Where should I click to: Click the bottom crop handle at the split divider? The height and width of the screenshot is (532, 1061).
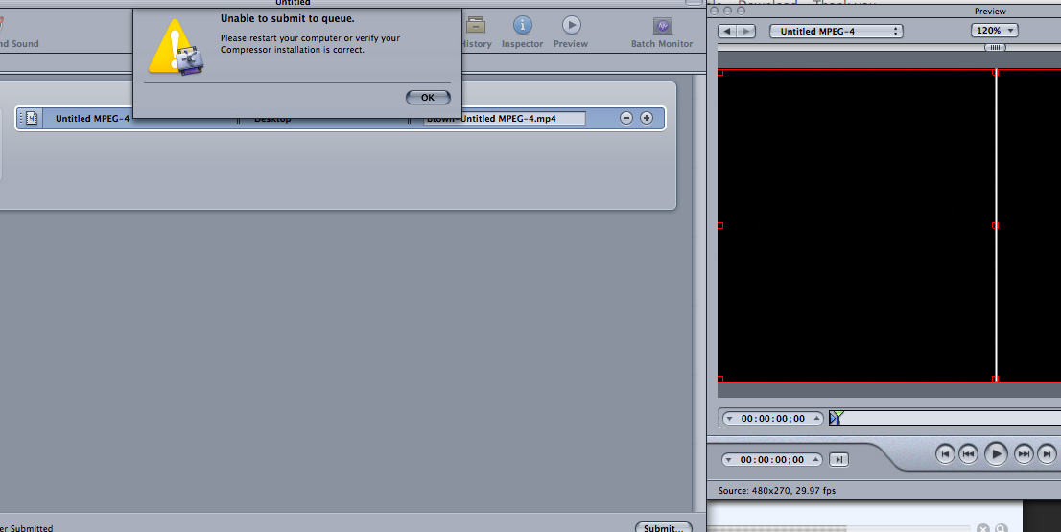tap(996, 380)
